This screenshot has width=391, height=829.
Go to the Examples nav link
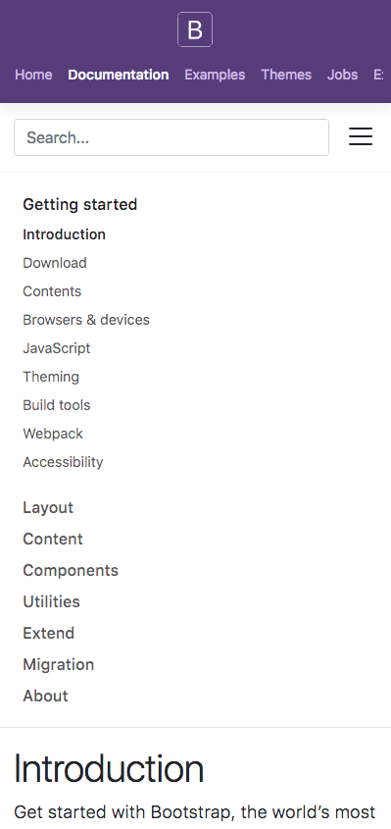coord(215,75)
